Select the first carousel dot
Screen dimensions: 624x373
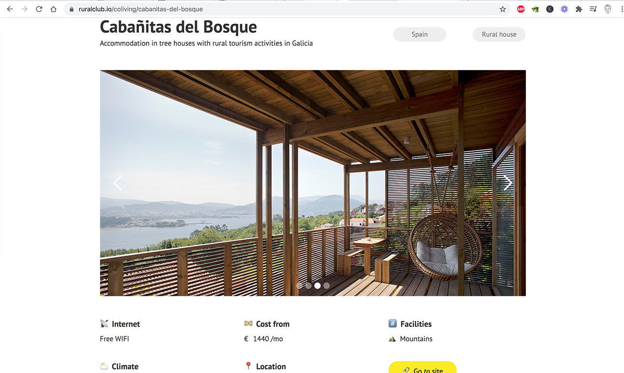tap(299, 285)
